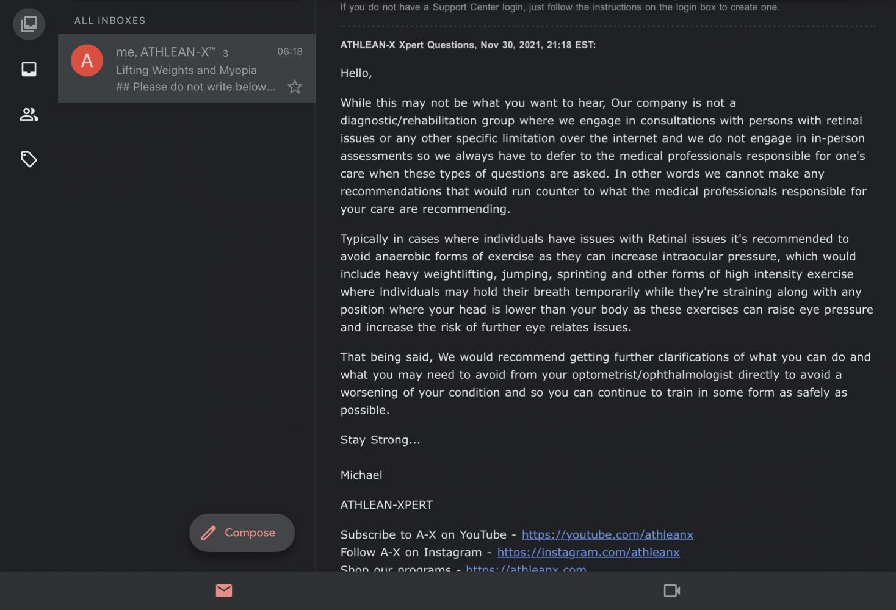Open the All Inboxes stacked icon
The width and height of the screenshot is (896, 610).
pyautogui.click(x=29, y=24)
